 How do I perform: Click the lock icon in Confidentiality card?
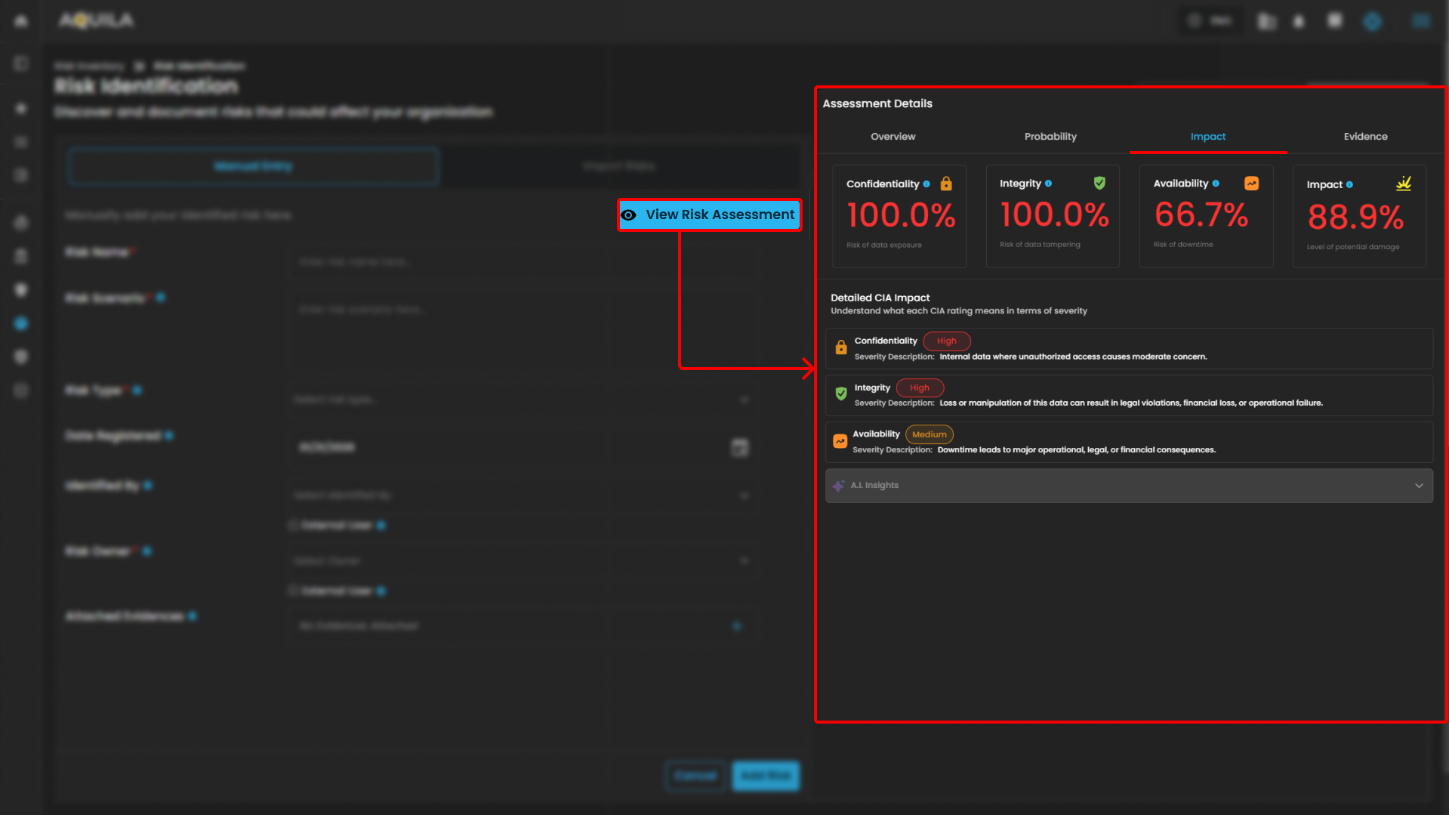pos(946,184)
